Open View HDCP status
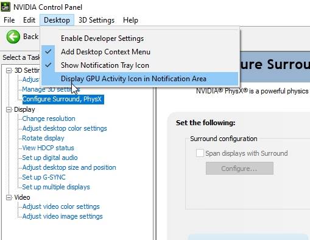Image resolution: width=310 pixels, height=240 pixels. 48,148
